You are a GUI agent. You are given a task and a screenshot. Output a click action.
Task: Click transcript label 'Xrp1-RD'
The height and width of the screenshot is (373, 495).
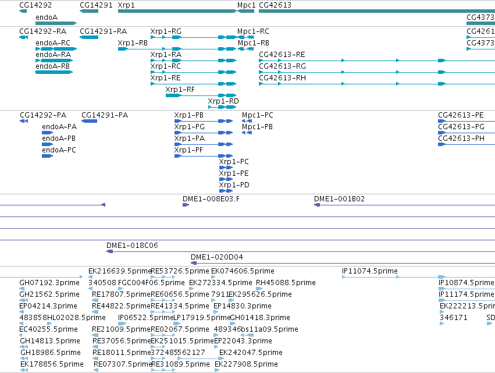click(x=223, y=101)
